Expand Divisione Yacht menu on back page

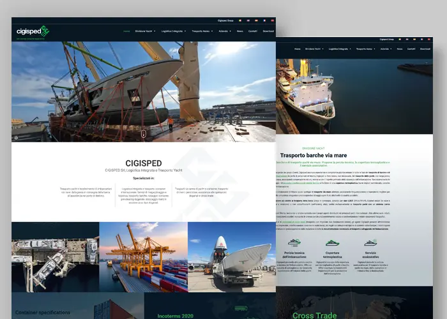314,48
